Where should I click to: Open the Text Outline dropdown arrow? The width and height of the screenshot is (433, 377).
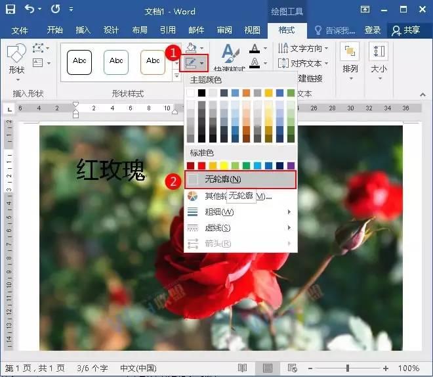click(x=266, y=63)
